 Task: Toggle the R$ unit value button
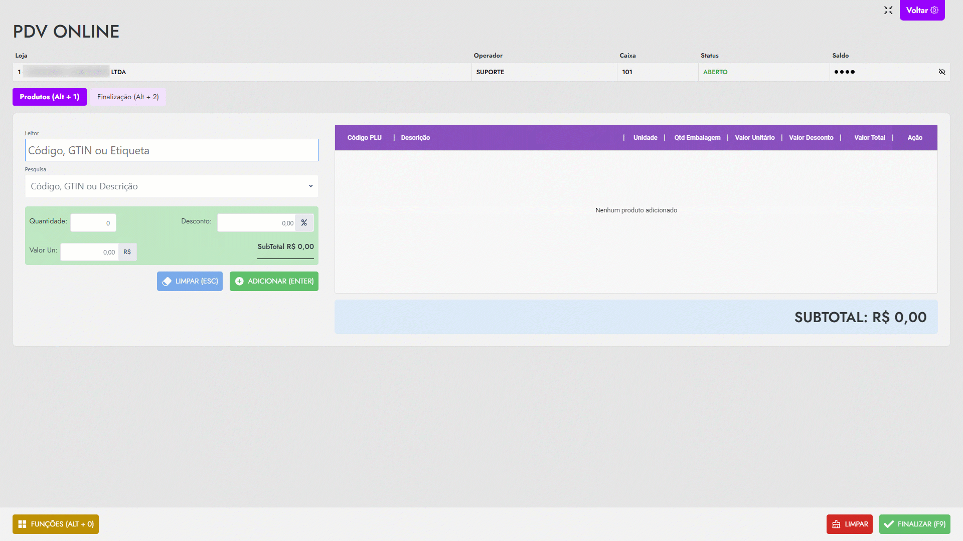coord(127,252)
